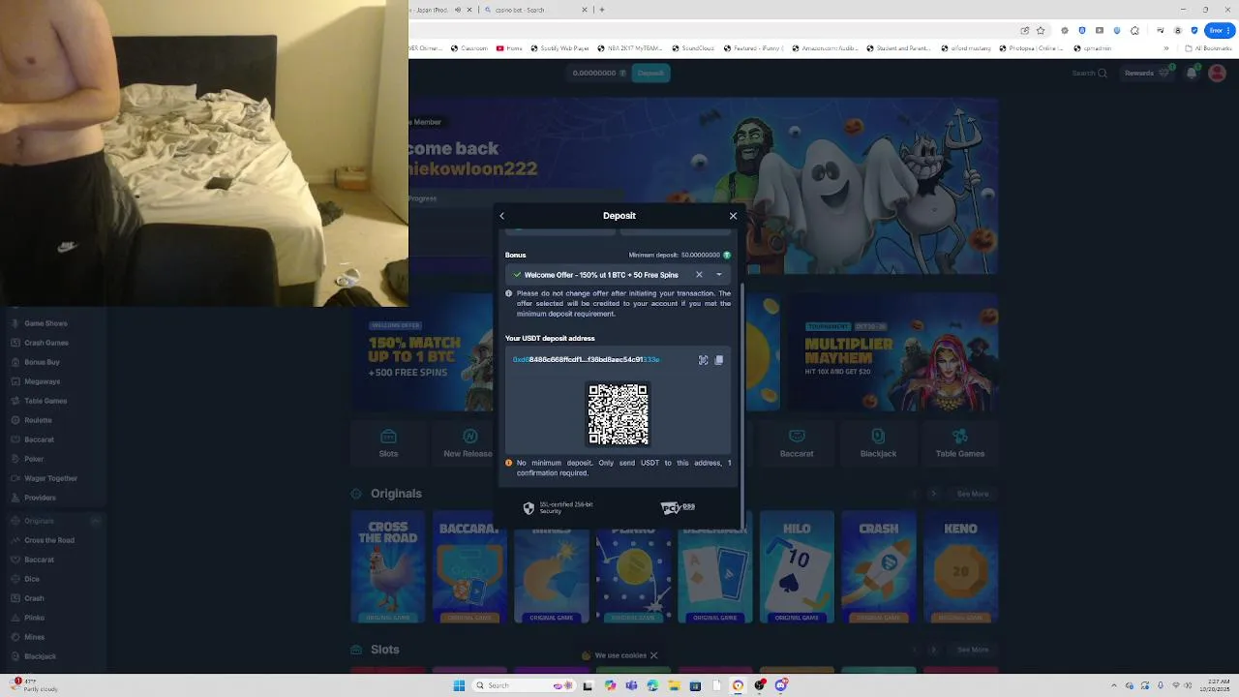Open Bonus Buy in sidebar

42,362
